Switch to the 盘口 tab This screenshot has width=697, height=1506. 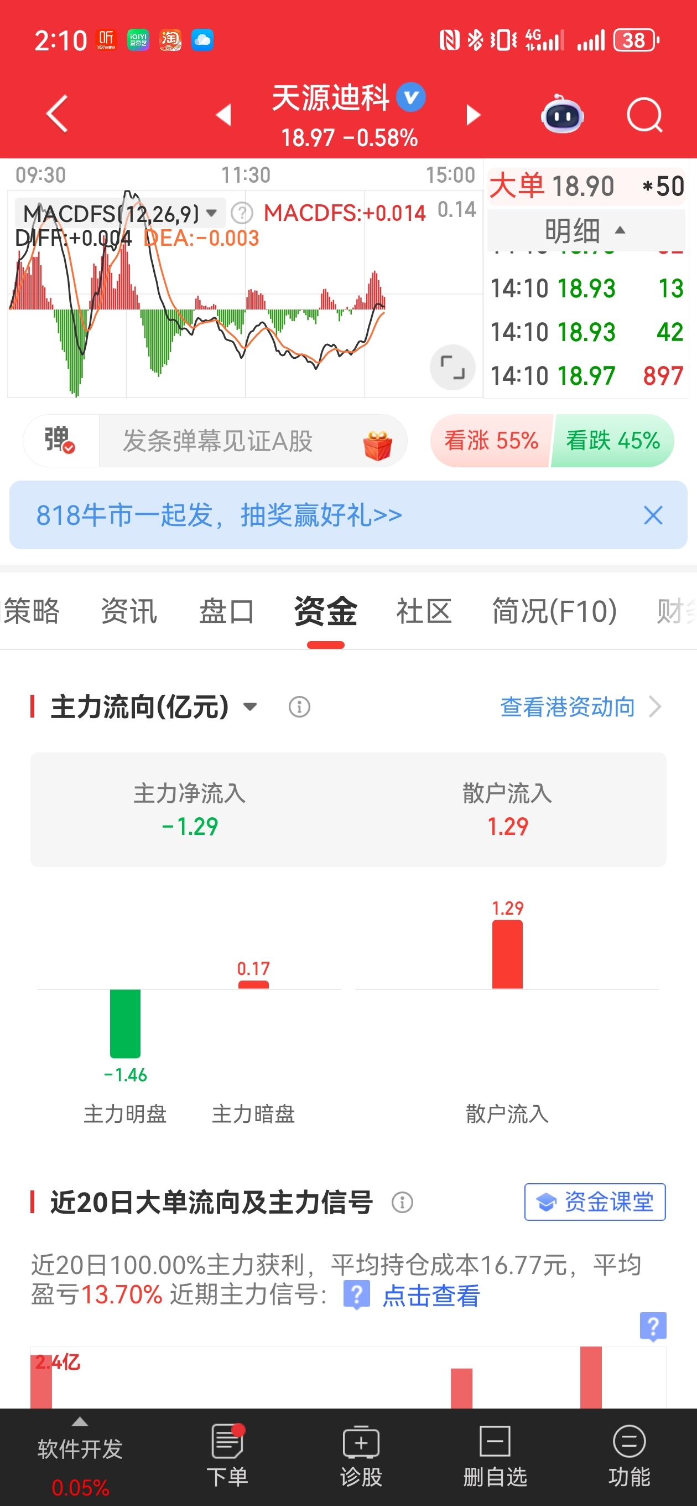tap(227, 611)
